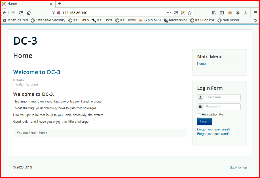Show more bookmarks chevron

(x=255, y=20)
